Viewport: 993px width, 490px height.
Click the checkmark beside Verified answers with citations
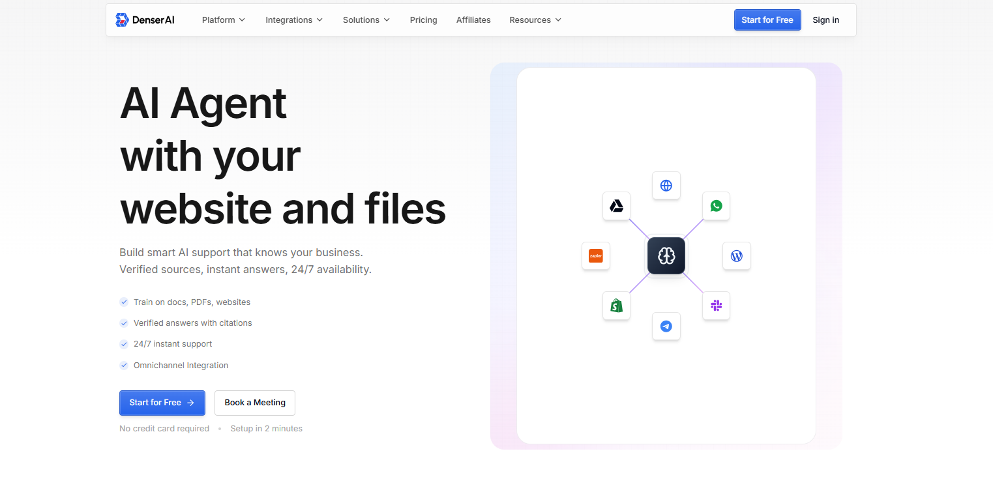(124, 323)
